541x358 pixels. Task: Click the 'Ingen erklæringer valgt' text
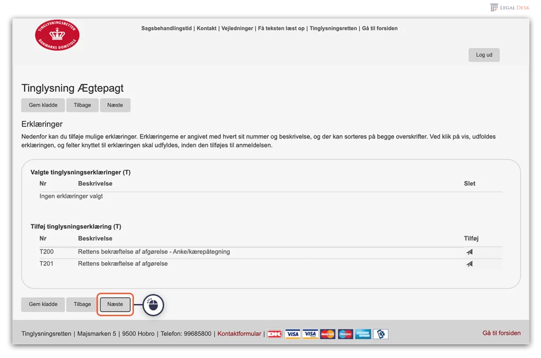(71, 196)
